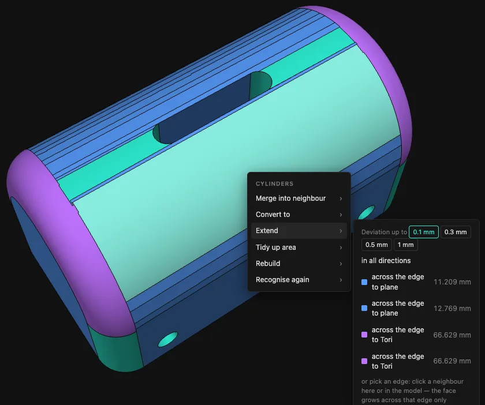Click the blue swatch beside 12.769 mm row

coord(364,308)
